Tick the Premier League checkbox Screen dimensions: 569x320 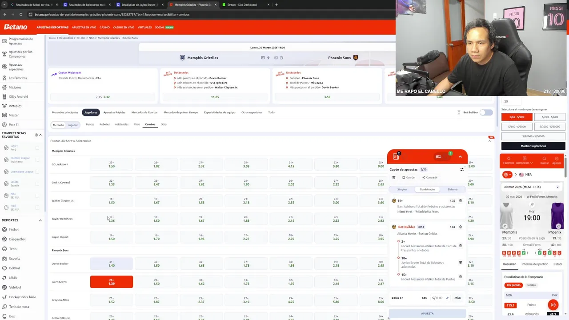pyautogui.click(x=37, y=160)
